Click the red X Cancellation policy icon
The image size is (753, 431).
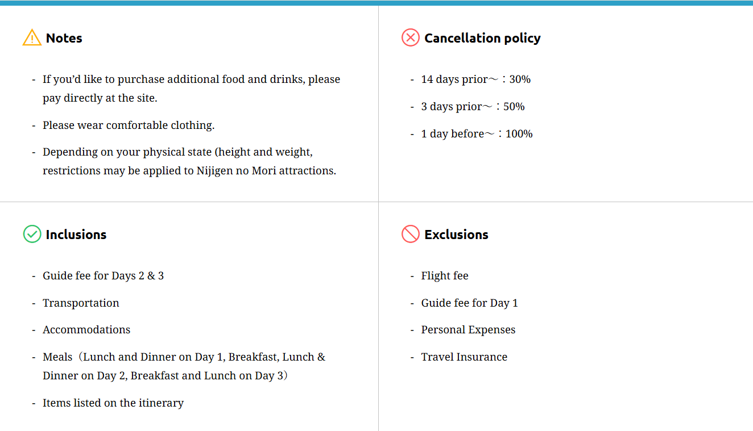(x=410, y=38)
